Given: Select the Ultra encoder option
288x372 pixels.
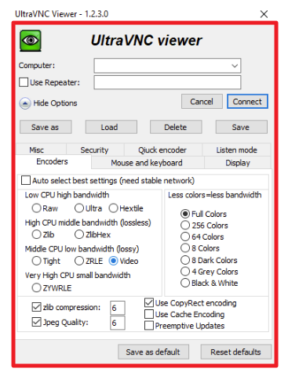Looking at the screenshot, I should tap(79, 208).
